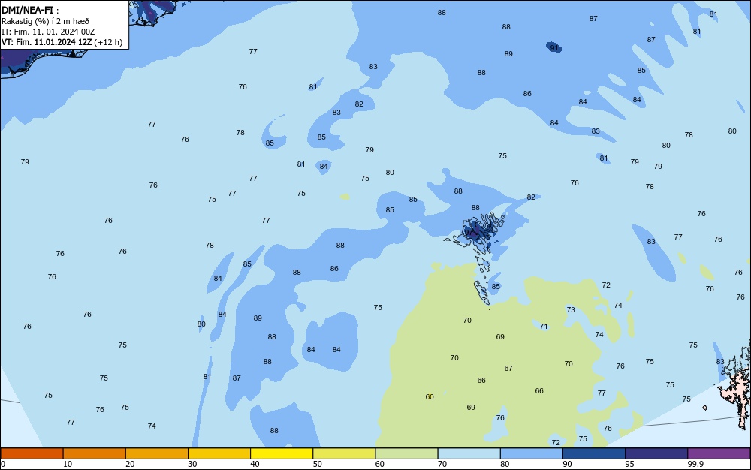Screen dimensions: 751x470
Task: Click the legend tick label "30"
Action: coord(192,464)
